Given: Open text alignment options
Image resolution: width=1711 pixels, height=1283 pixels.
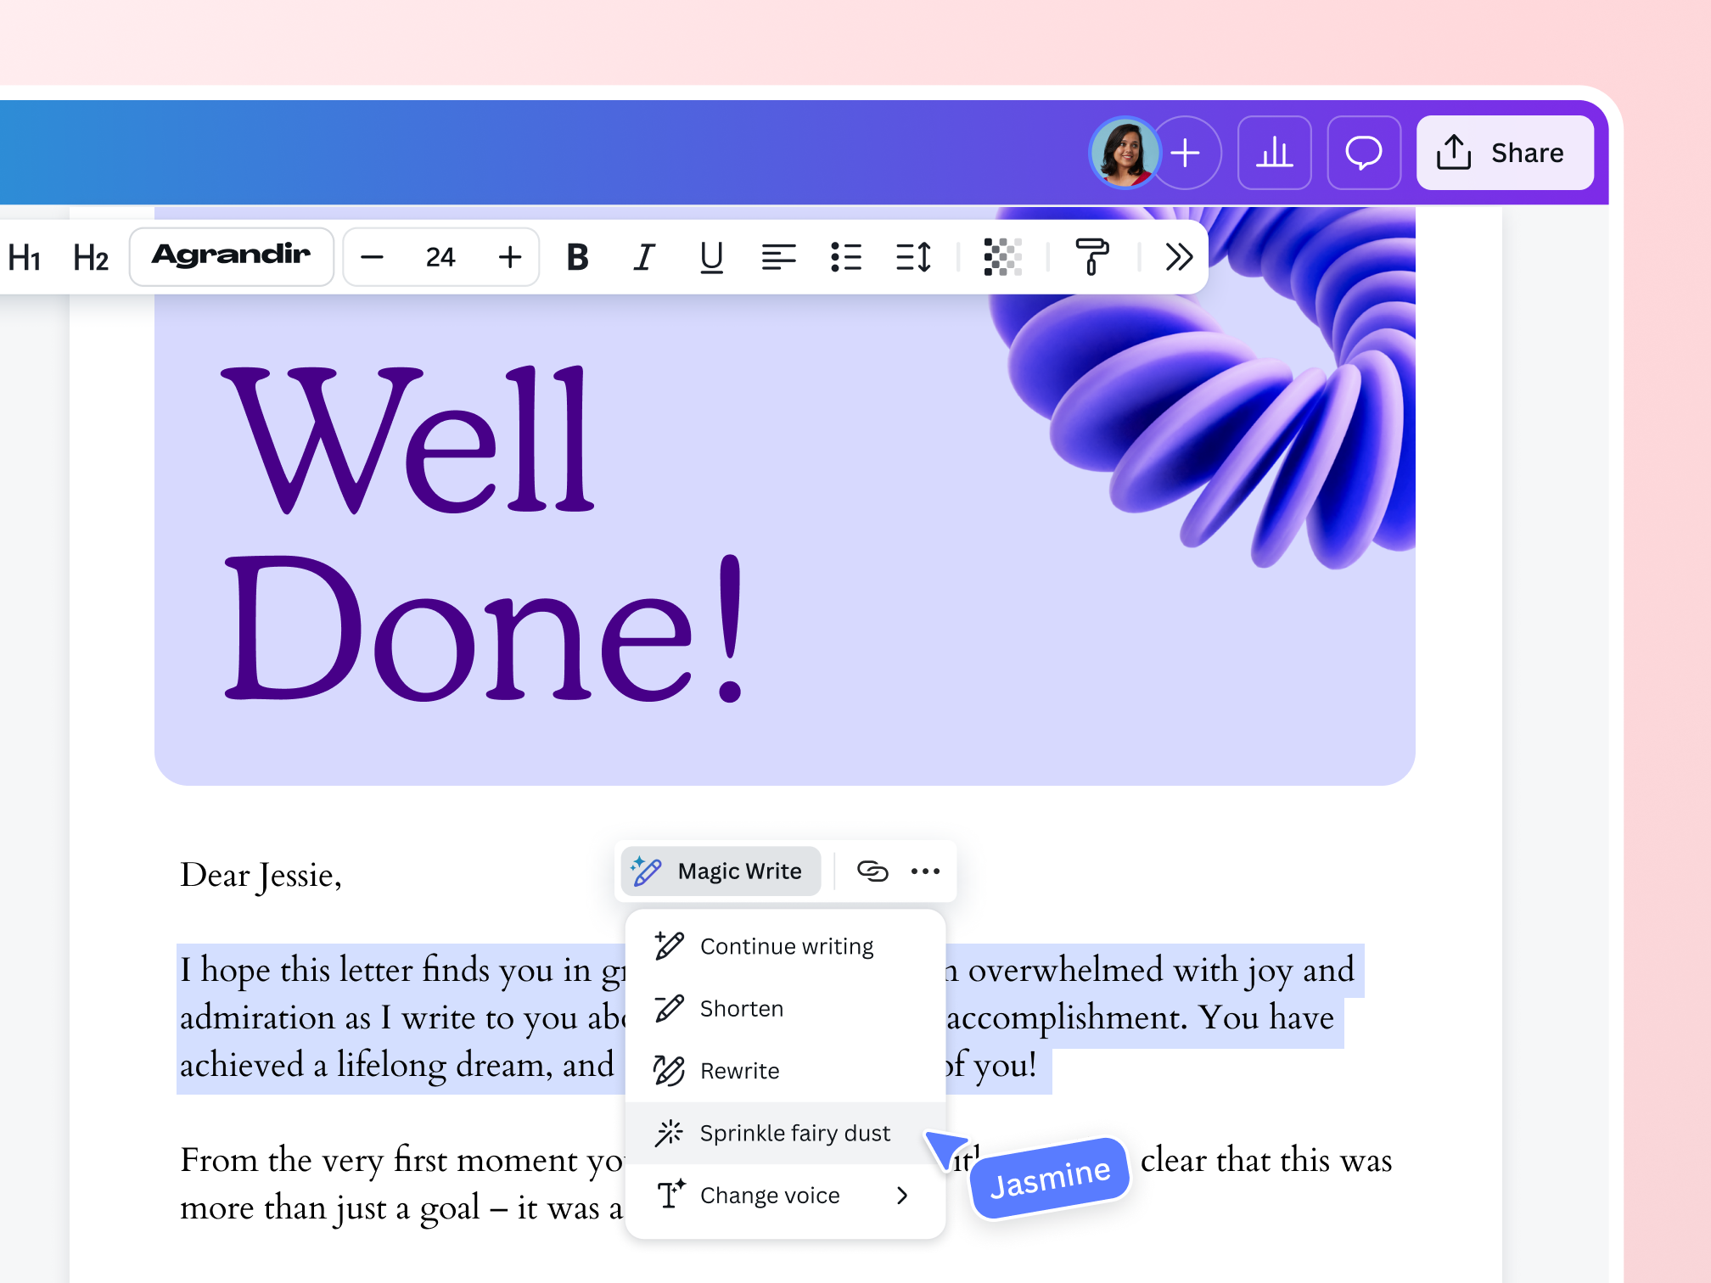Looking at the screenshot, I should [x=778, y=257].
